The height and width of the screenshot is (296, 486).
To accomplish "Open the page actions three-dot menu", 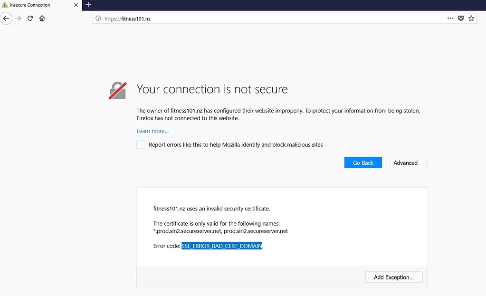I will 450,19.
